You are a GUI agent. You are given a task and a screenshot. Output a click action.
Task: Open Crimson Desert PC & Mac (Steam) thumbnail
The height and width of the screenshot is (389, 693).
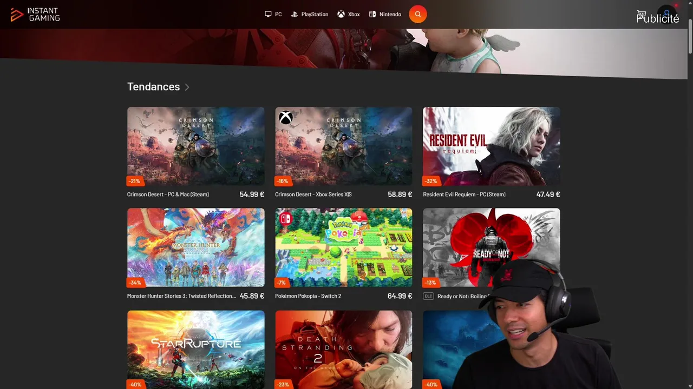point(196,146)
